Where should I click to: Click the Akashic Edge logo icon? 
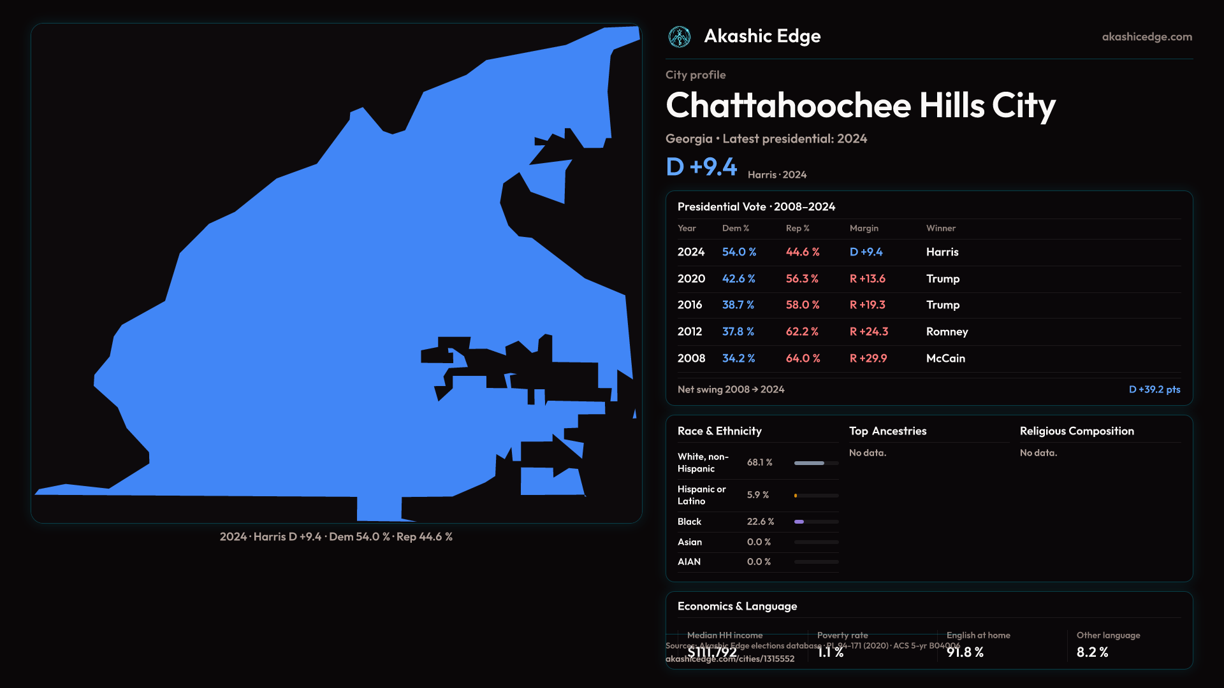point(679,37)
